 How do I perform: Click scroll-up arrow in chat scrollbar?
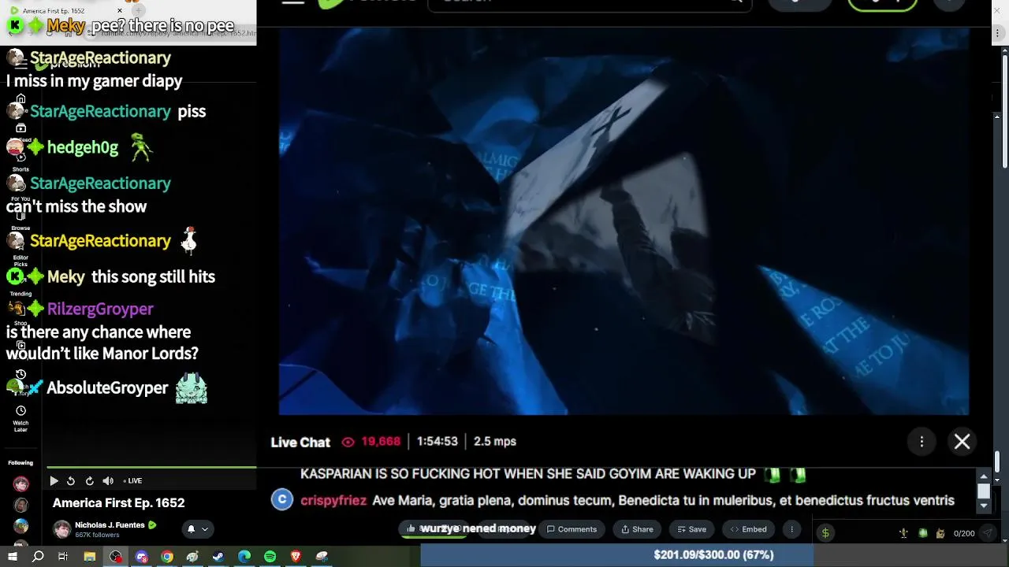(x=984, y=477)
